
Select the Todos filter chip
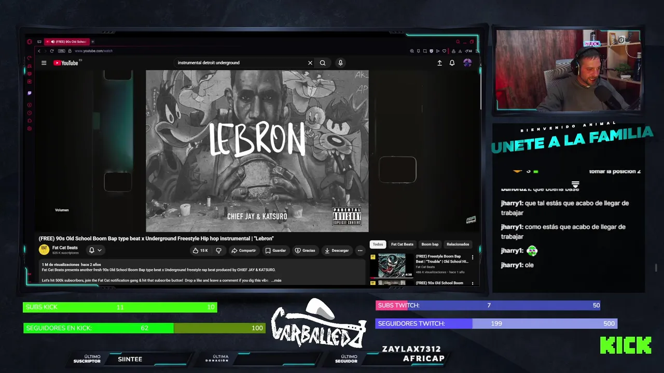click(x=378, y=244)
